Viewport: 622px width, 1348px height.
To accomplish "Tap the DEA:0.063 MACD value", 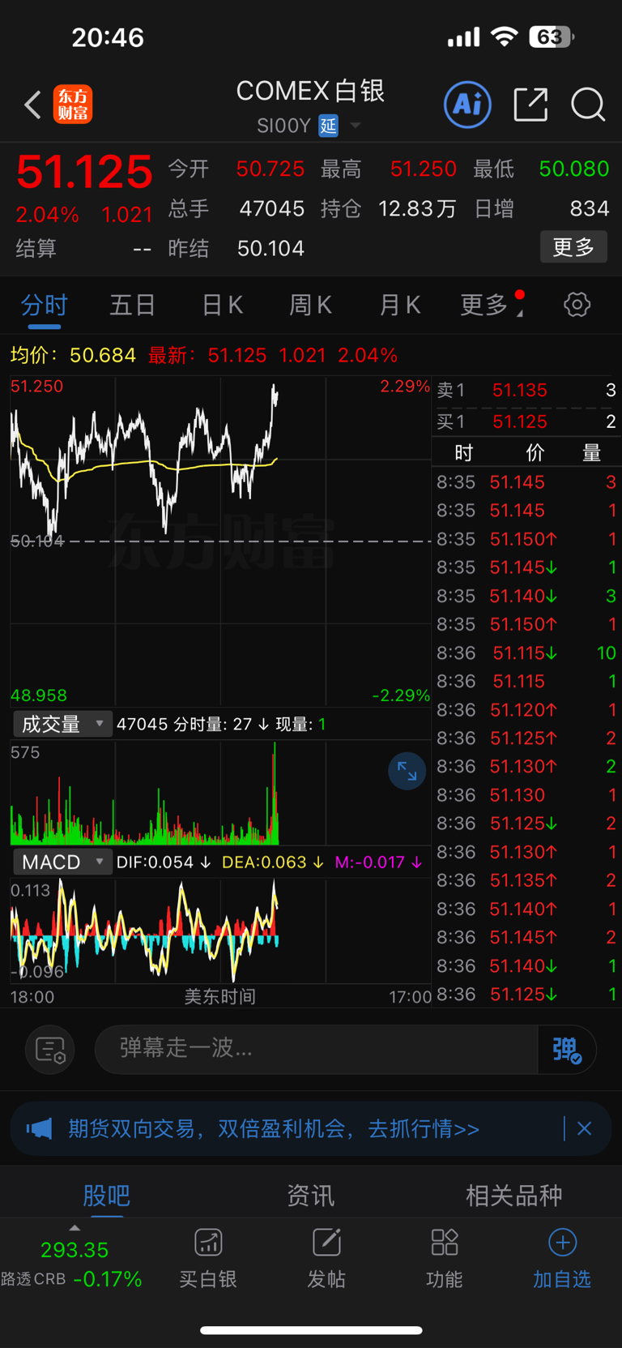I will [273, 862].
